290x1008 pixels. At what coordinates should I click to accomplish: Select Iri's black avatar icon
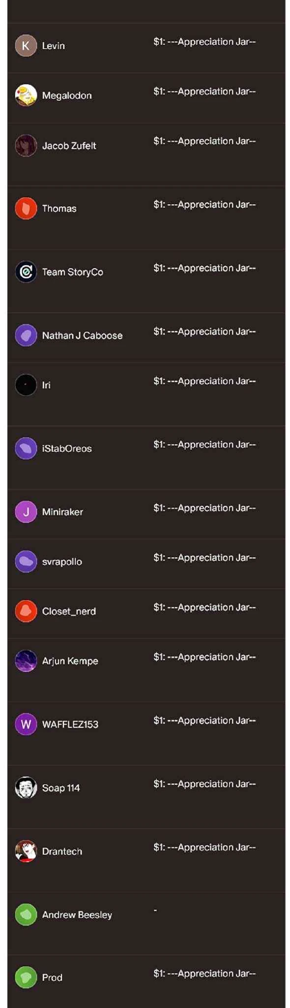click(x=26, y=385)
